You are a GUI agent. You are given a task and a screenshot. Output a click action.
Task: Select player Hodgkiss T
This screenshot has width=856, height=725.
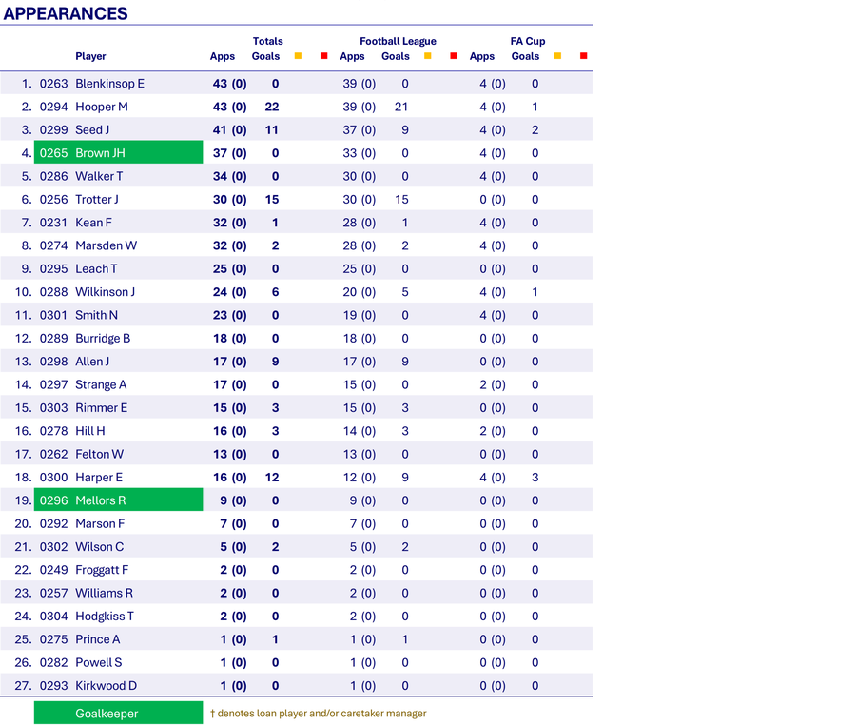tap(105, 617)
